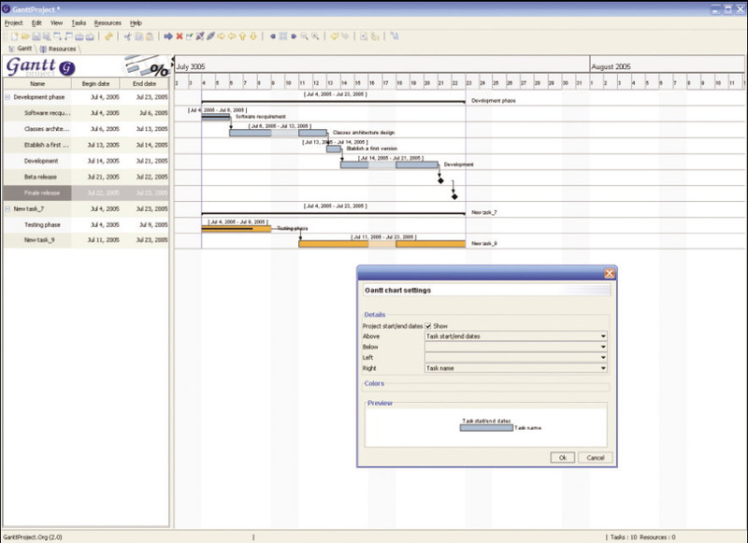Open the View menu
Viewport: 748px width, 543px height.
point(56,22)
